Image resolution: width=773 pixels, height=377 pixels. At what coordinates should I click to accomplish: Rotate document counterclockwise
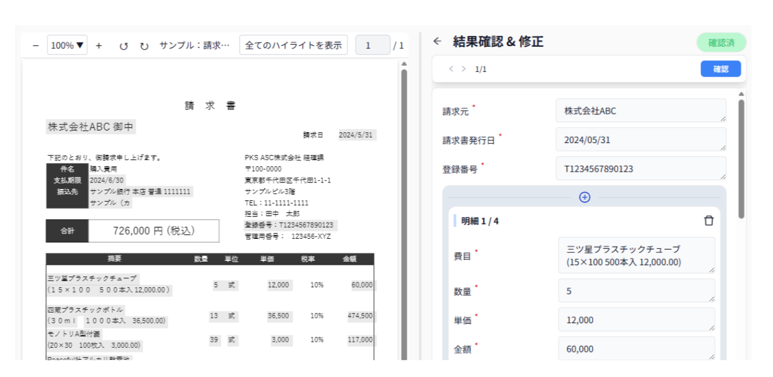(x=123, y=45)
